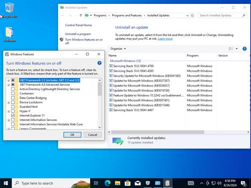Click OK in Windows Features
251x188 pixels.
pos(72,135)
